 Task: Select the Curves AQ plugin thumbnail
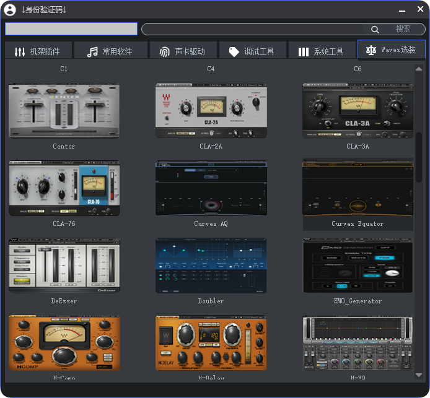[x=211, y=188]
